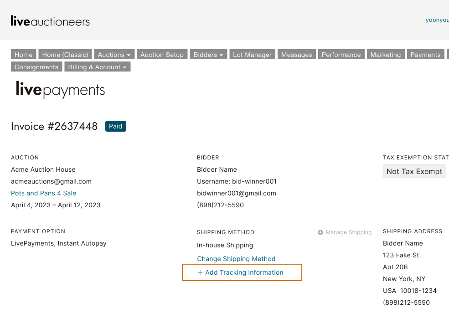449x333 pixels.
Task: Open the Messages menu item
Action: [297, 54]
